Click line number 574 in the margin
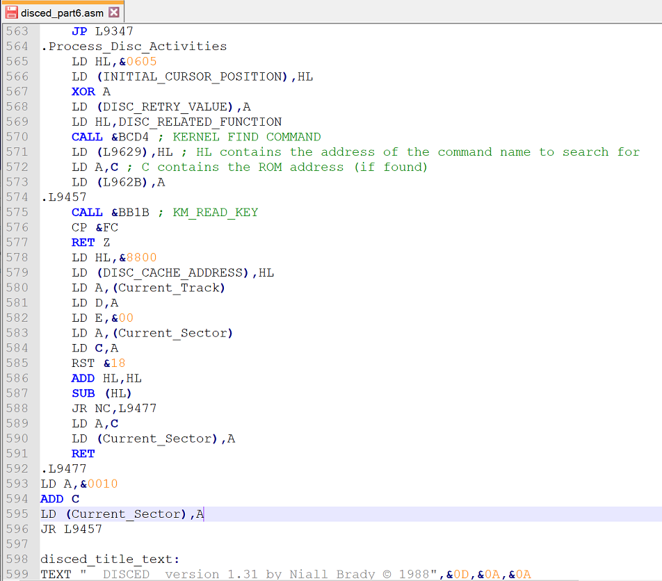This screenshot has width=662, height=581. click(17, 197)
